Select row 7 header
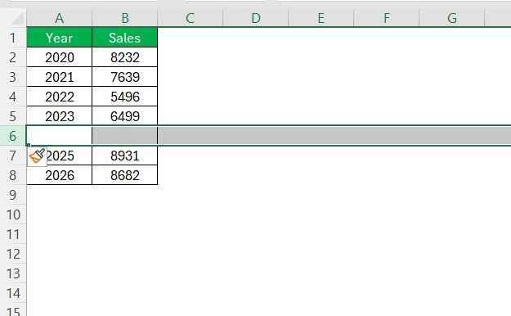 tap(13, 156)
